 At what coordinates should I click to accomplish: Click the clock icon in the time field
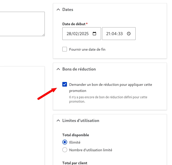click(128, 34)
